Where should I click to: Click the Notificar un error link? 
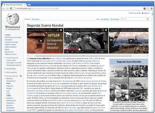(11, 54)
